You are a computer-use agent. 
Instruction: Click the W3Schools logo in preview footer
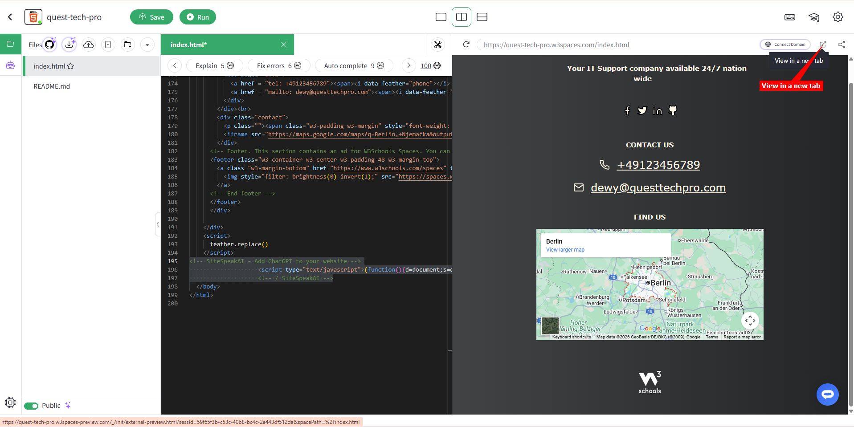tap(650, 382)
